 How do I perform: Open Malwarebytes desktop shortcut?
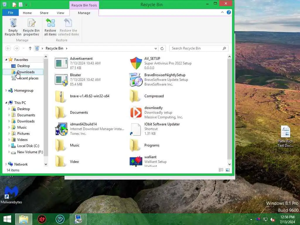point(11,195)
